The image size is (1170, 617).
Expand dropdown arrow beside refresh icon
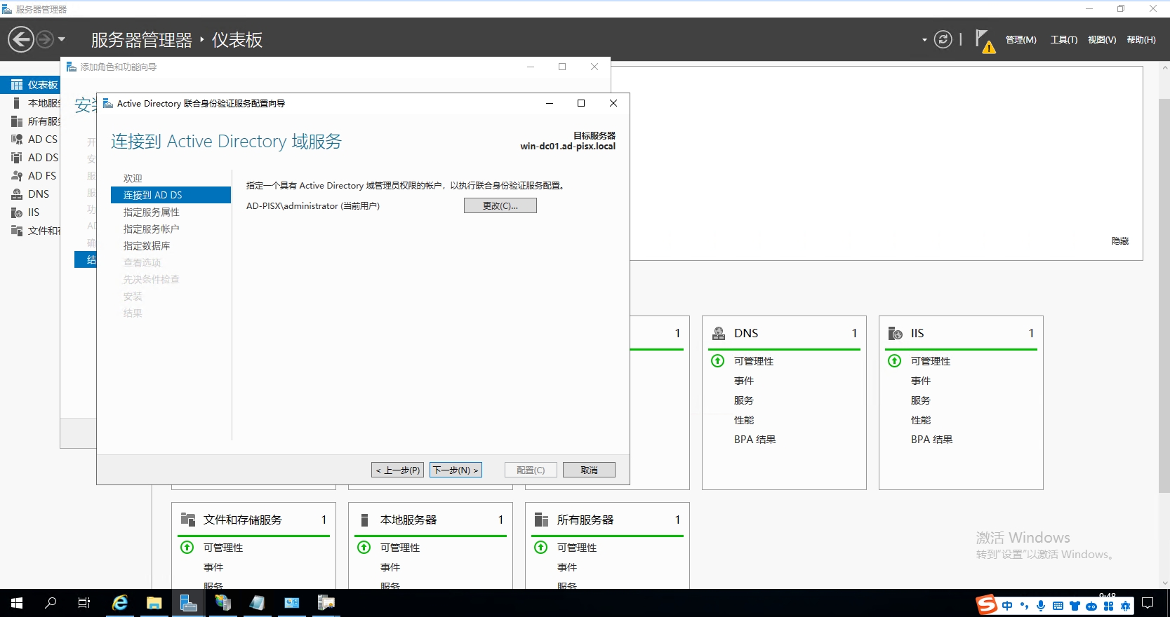(x=924, y=40)
